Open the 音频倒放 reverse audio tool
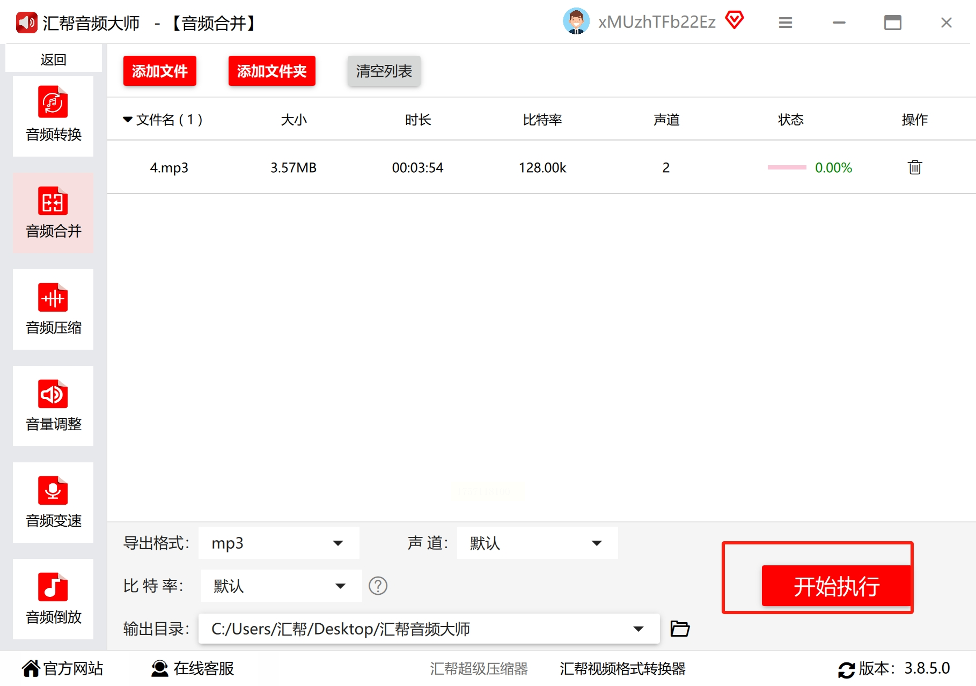The height and width of the screenshot is (686, 976). (53, 599)
